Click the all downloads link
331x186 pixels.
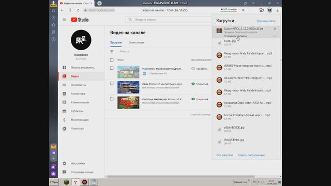click(224, 155)
